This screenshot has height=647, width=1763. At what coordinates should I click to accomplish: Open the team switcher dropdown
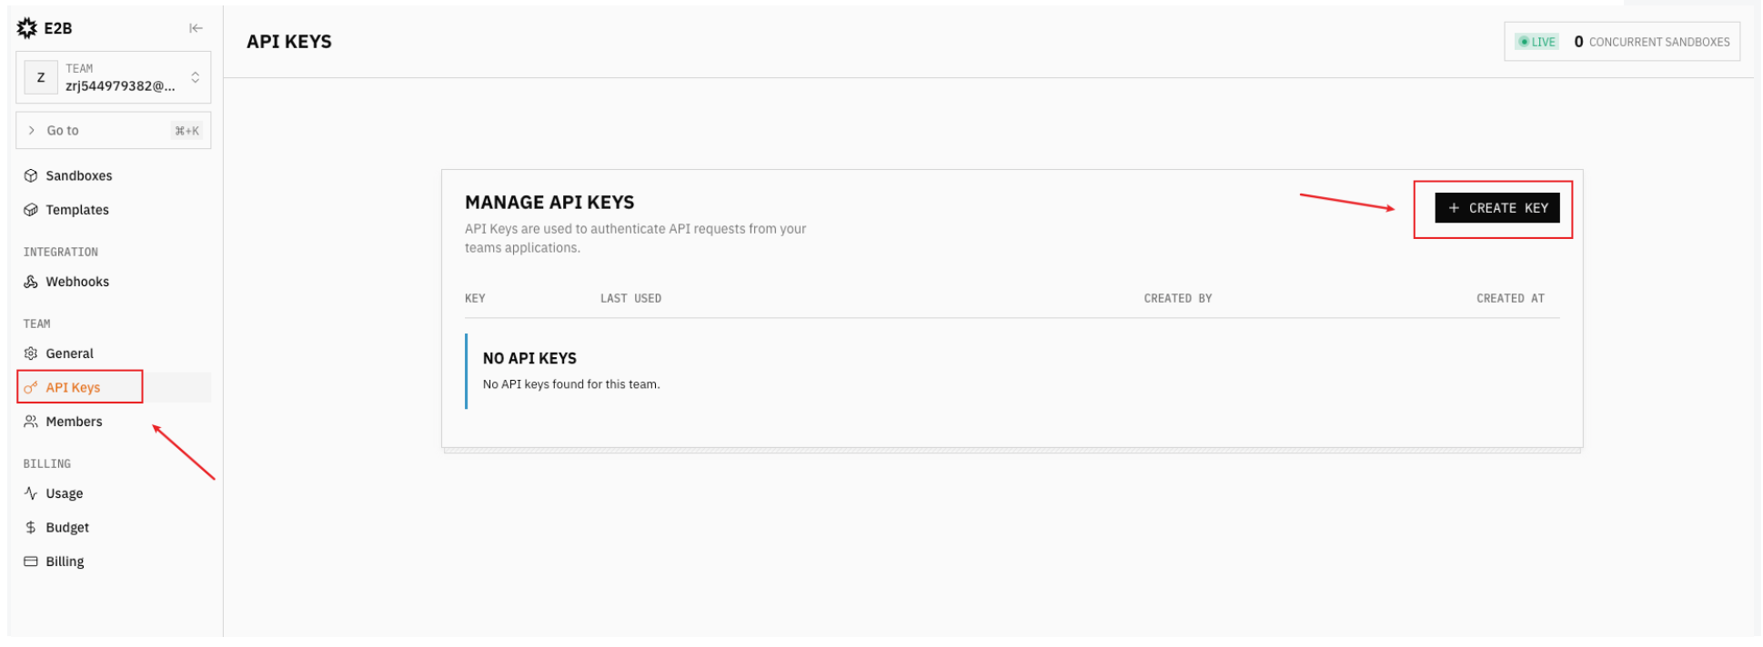pos(195,77)
